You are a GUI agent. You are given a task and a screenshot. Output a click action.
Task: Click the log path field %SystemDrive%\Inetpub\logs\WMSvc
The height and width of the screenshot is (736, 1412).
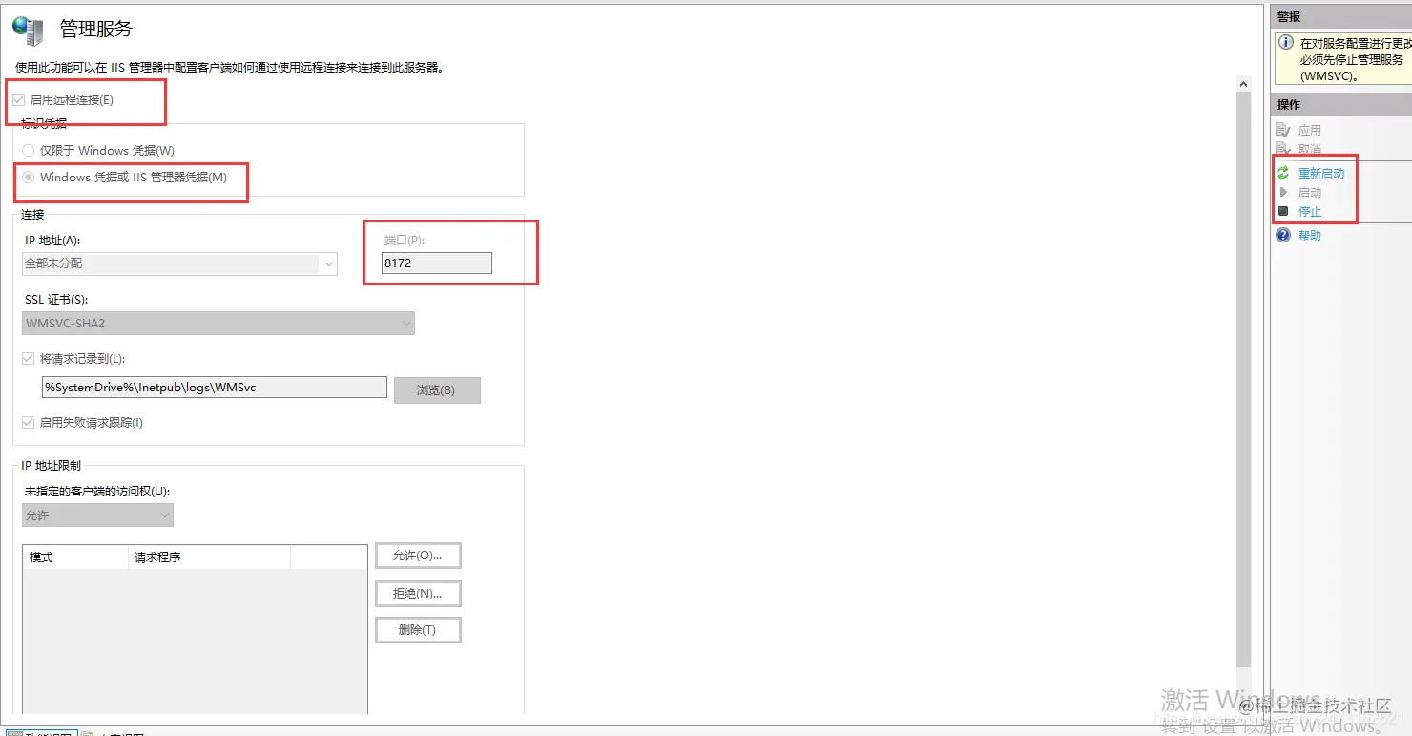(x=214, y=387)
